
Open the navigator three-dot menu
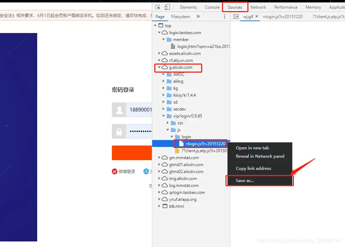pos(224,16)
